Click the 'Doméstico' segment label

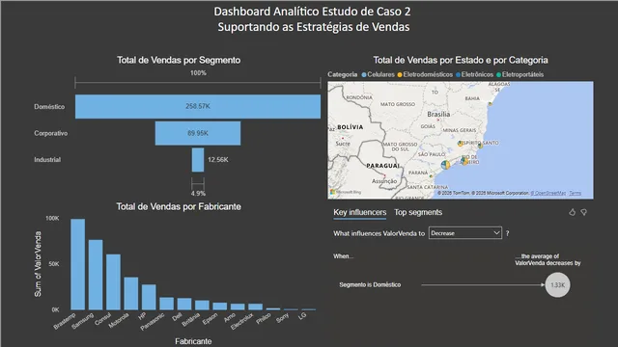[49, 107]
